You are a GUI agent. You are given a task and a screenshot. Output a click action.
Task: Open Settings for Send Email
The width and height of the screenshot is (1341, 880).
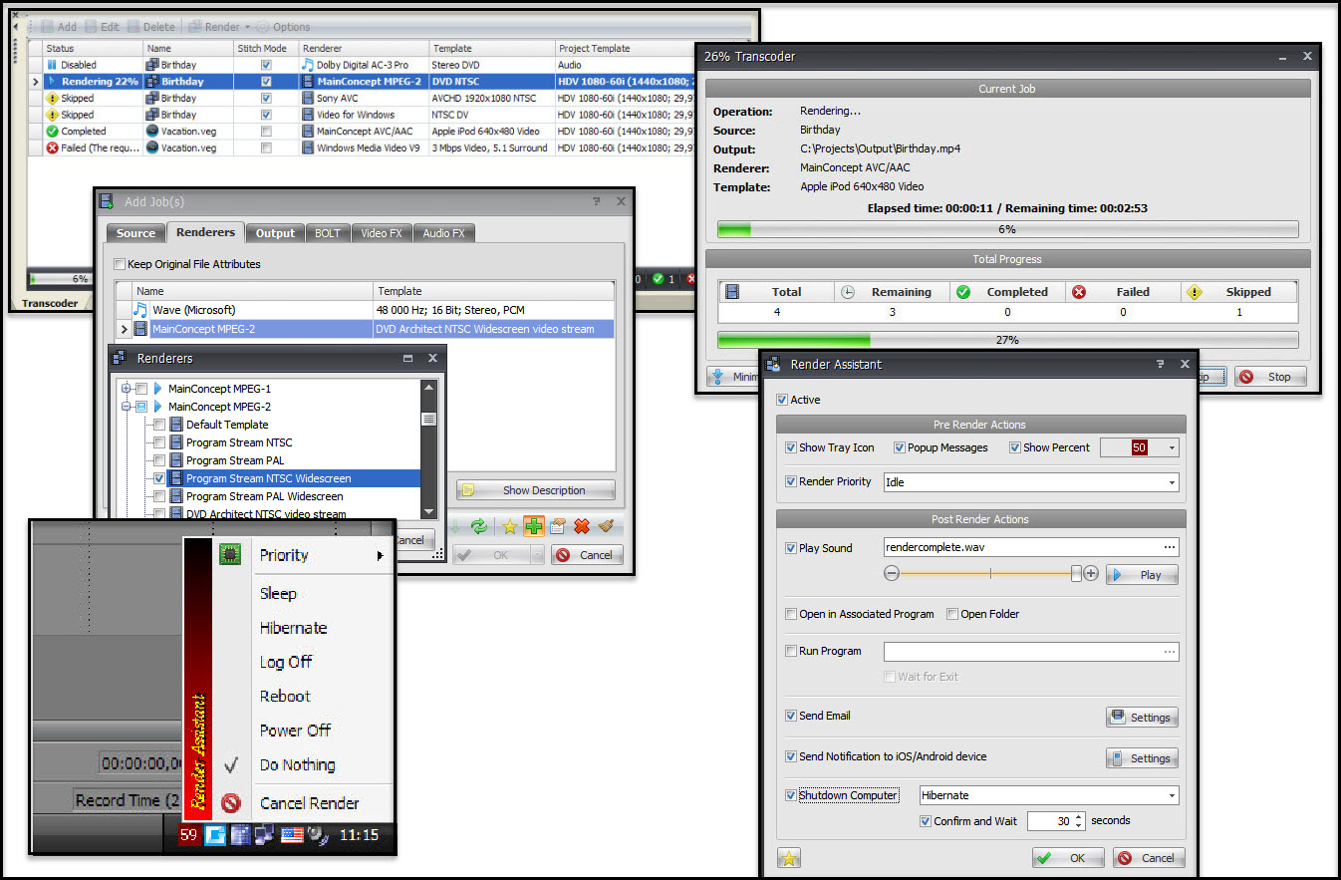pos(1142,718)
